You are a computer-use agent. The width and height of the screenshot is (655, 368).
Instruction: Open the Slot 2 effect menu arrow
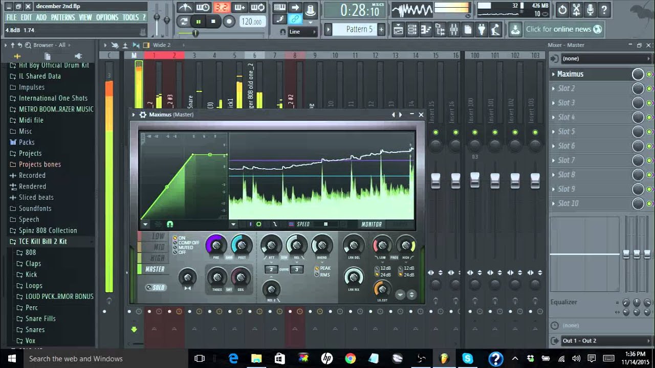tap(553, 88)
